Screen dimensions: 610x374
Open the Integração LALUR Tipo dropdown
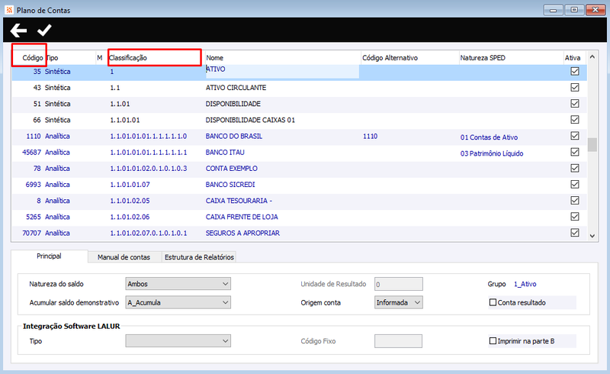[178, 341]
